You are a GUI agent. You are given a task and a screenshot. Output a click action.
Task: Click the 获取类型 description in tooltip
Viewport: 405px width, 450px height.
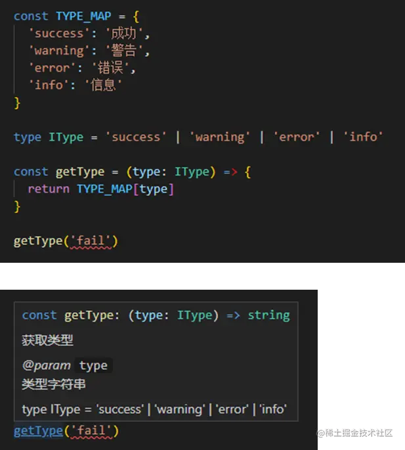48,340
